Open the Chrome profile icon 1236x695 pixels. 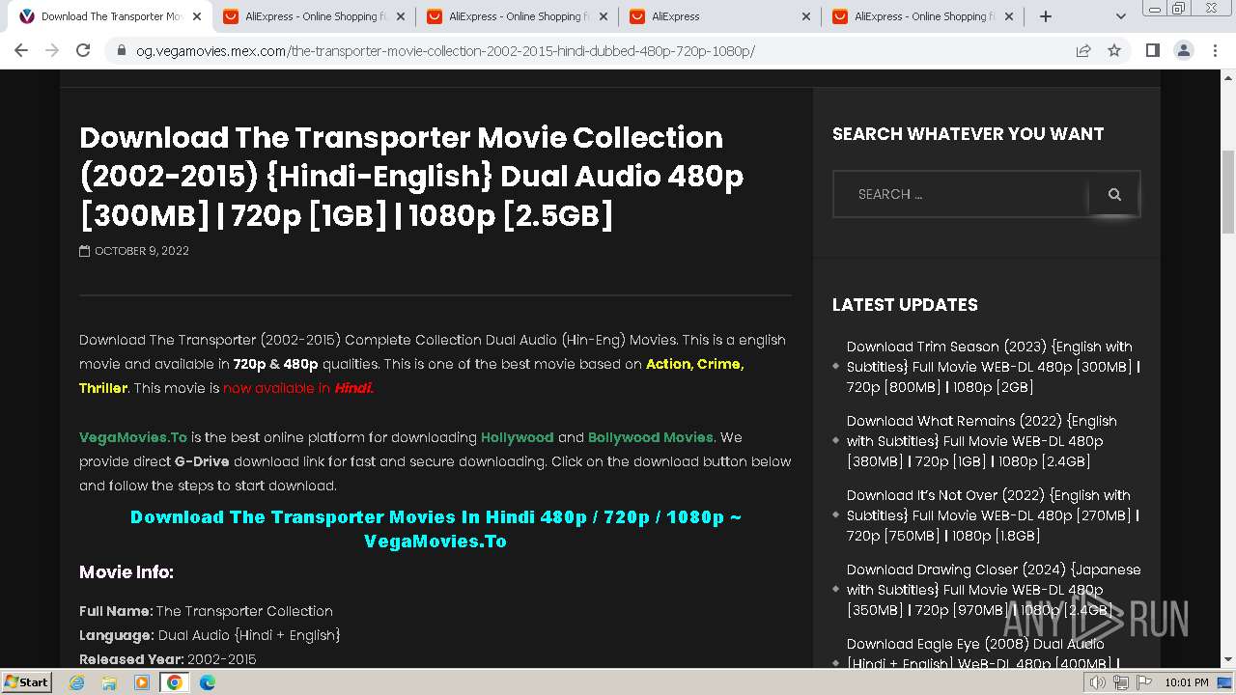tap(1183, 50)
